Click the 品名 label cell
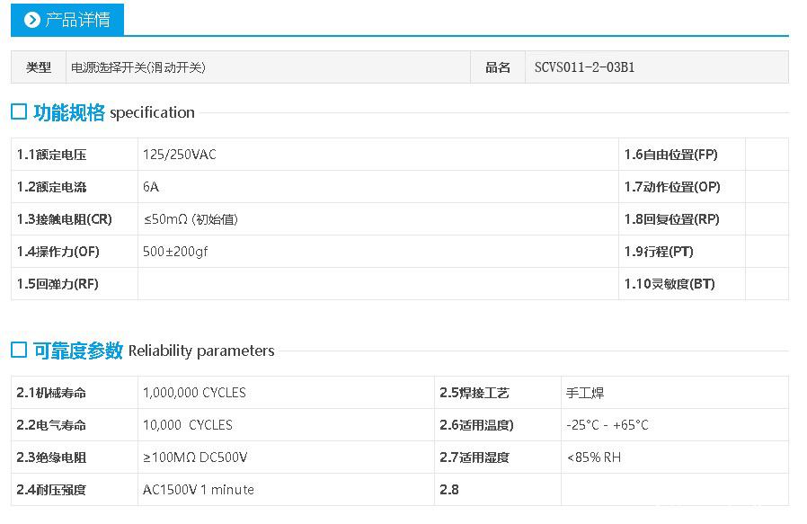Viewport: 807px width, 524px height. click(x=498, y=67)
